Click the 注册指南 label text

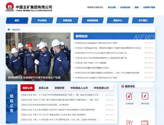coord(129,103)
